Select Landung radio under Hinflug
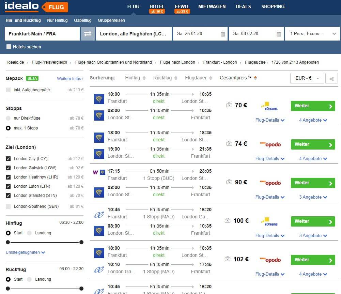 click(x=29, y=233)
